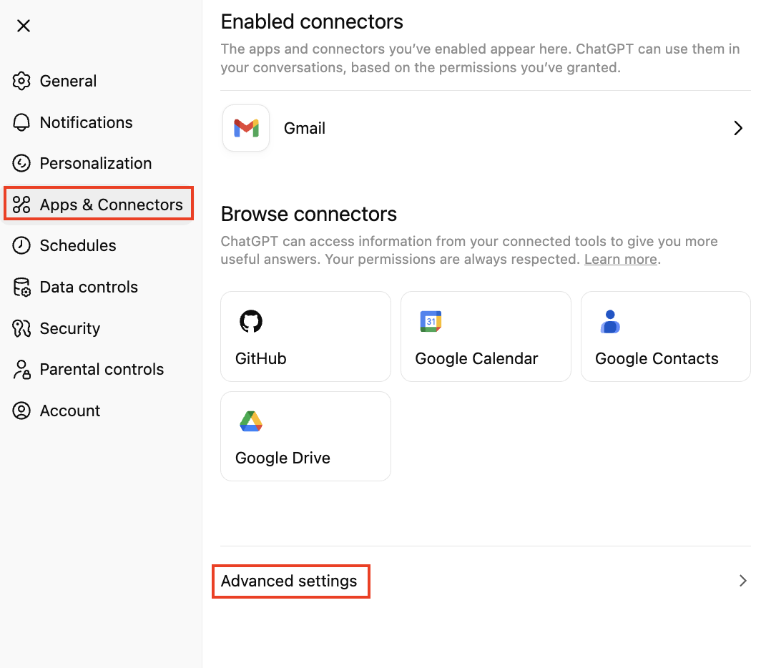The image size is (761, 668).
Task: Go to the Security settings section
Action: coord(69,328)
